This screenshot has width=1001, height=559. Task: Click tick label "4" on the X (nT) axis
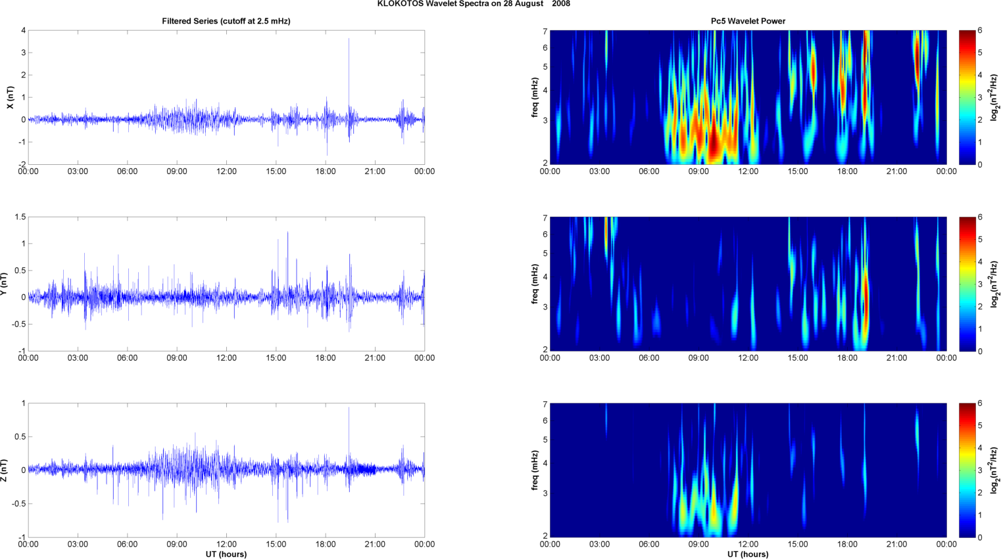click(x=24, y=31)
